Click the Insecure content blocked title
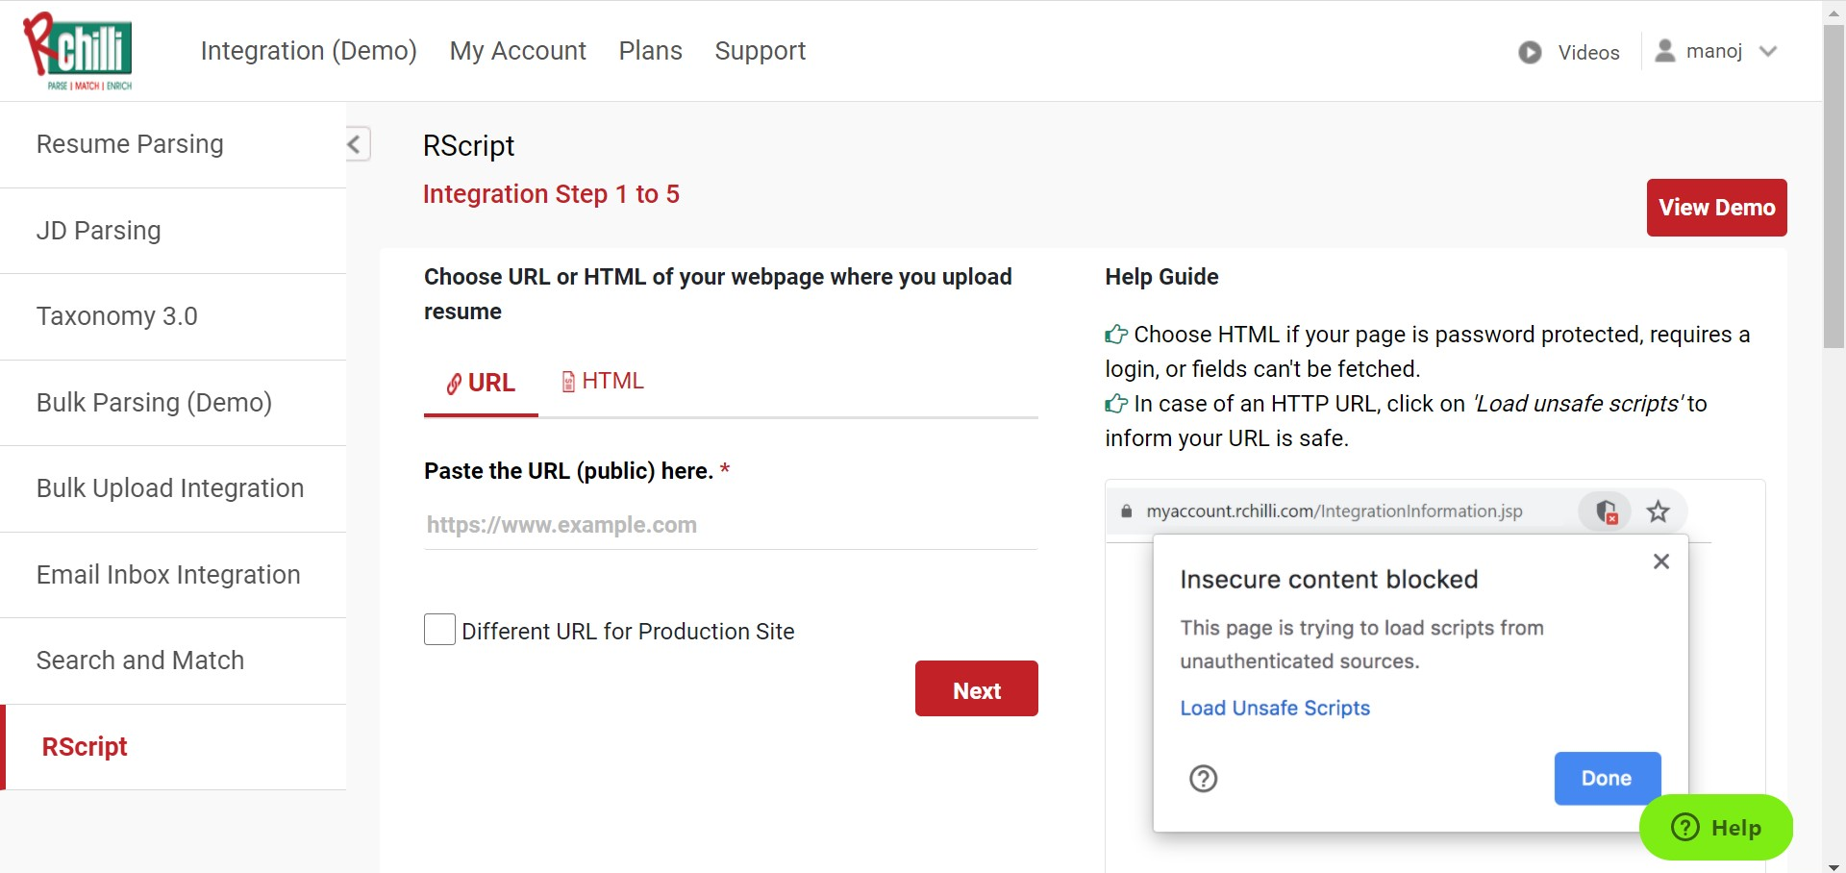The height and width of the screenshot is (873, 1846). click(1329, 580)
